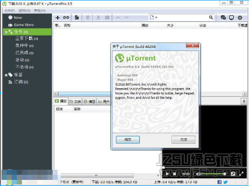Screen dimensions: 249x186
Task: Click torrent list scroll left arrow
Action: point(56,94)
